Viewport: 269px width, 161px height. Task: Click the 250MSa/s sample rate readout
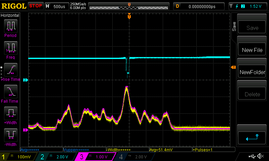coord(78,4)
